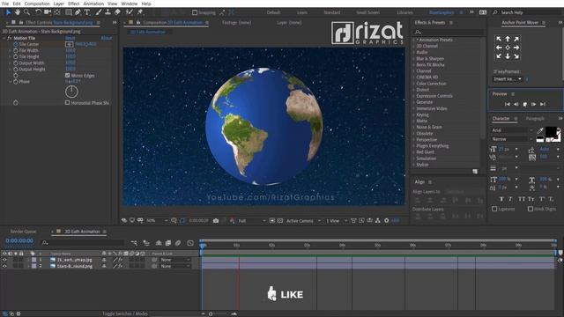Move anchor point to bottom-right arrow

tap(516, 56)
